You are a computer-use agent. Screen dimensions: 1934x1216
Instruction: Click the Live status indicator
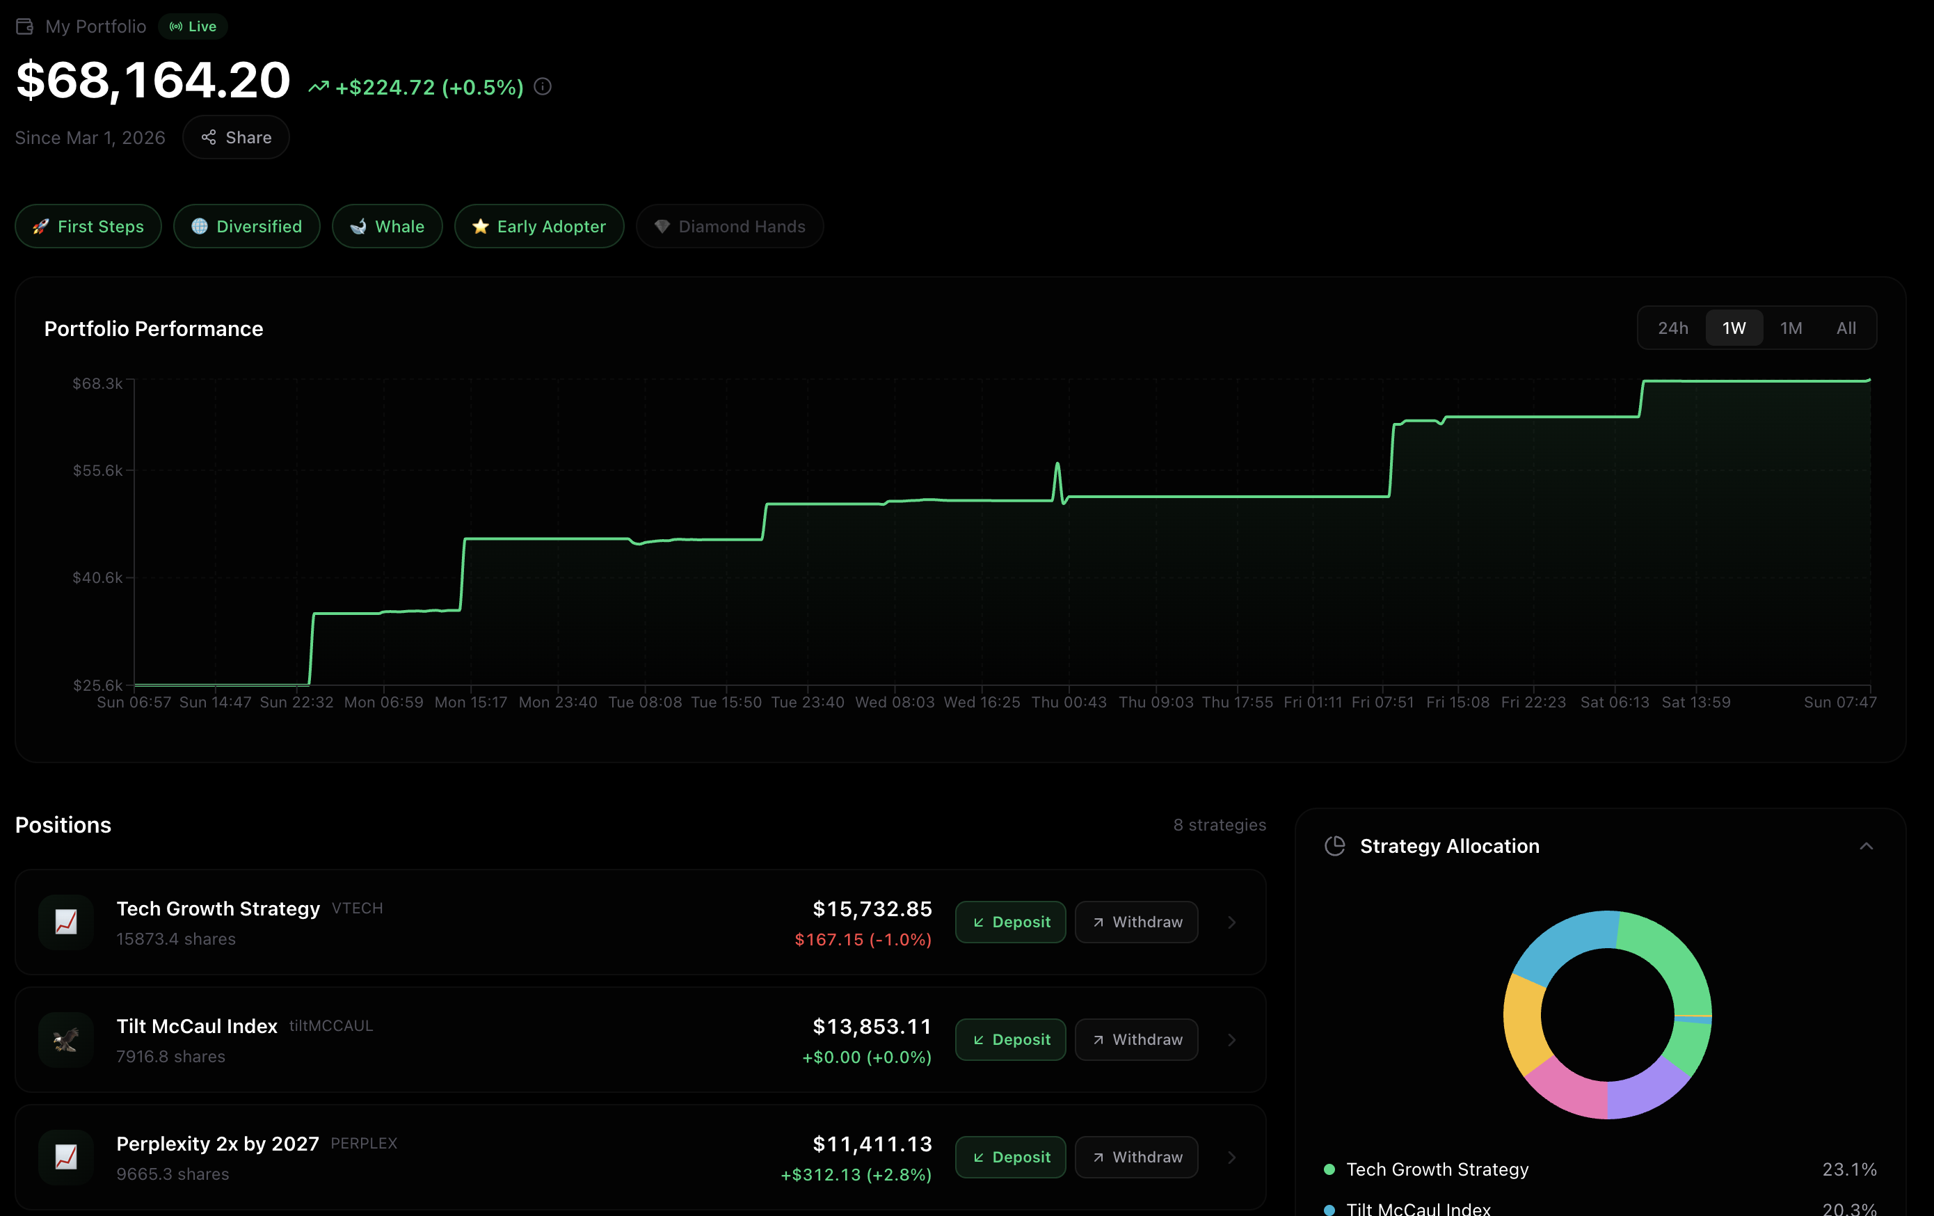pos(193,26)
